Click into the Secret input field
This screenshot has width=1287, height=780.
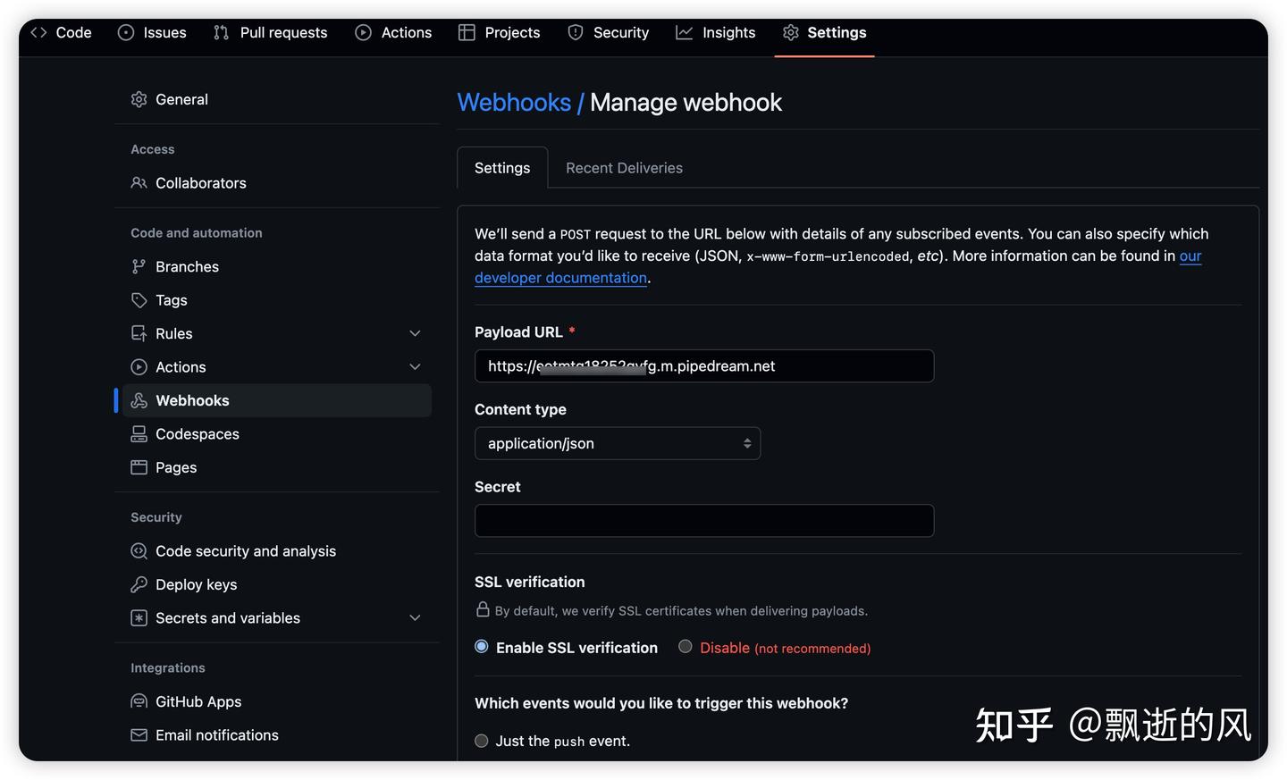click(703, 521)
